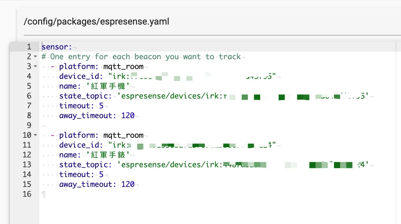Select line number 1 in the gutter

click(29, 47)
